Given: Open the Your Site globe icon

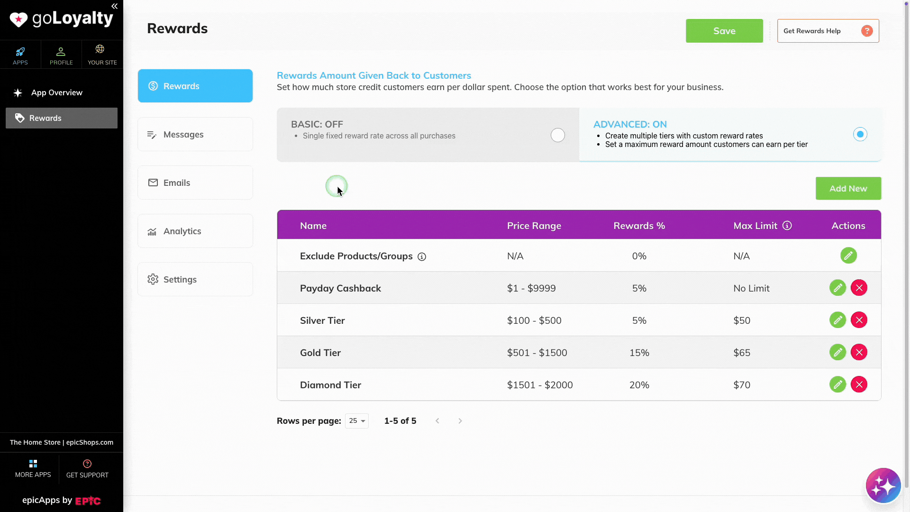Looking at the screenshot, I should [100, 49].
